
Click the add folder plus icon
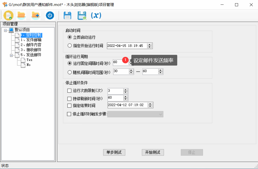[36, 16]
